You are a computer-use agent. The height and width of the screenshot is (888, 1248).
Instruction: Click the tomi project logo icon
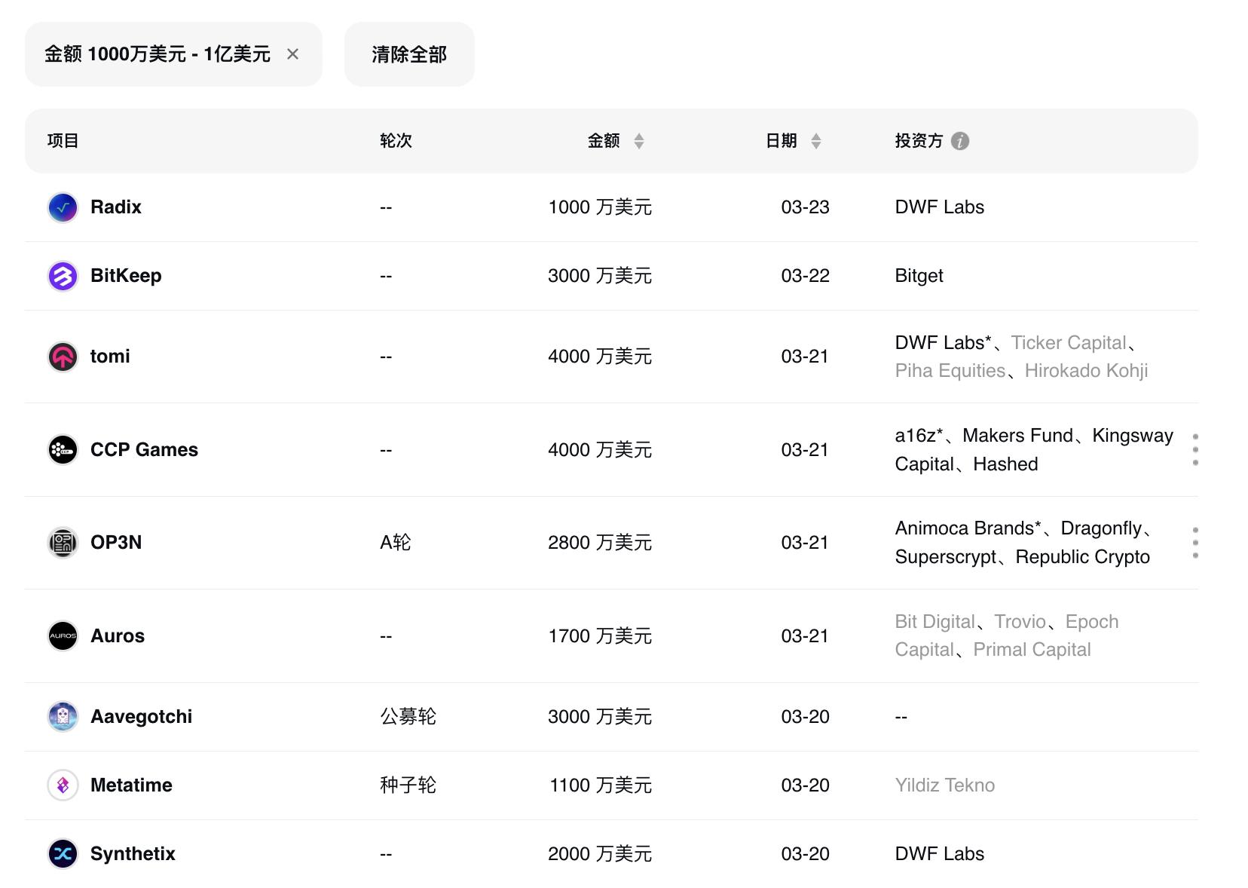tap(63, 357)
